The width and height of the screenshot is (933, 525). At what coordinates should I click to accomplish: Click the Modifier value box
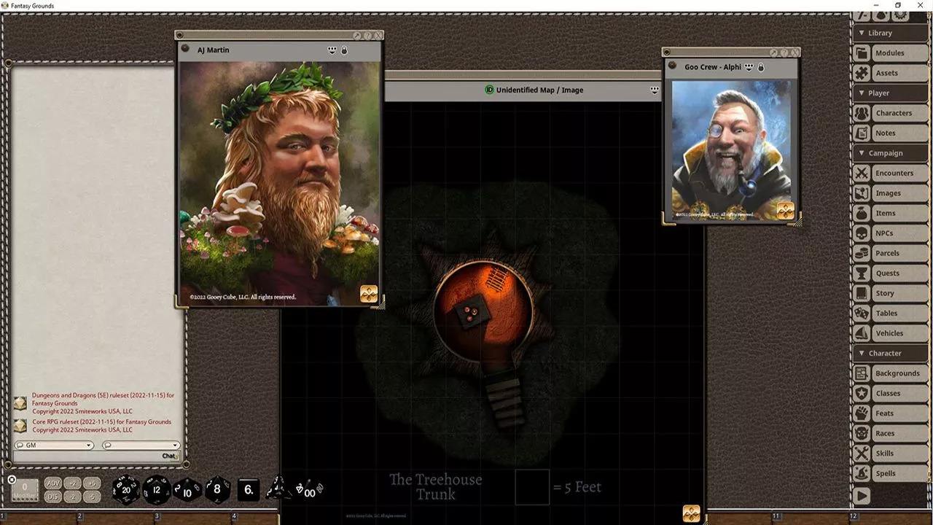coord(25,489)
